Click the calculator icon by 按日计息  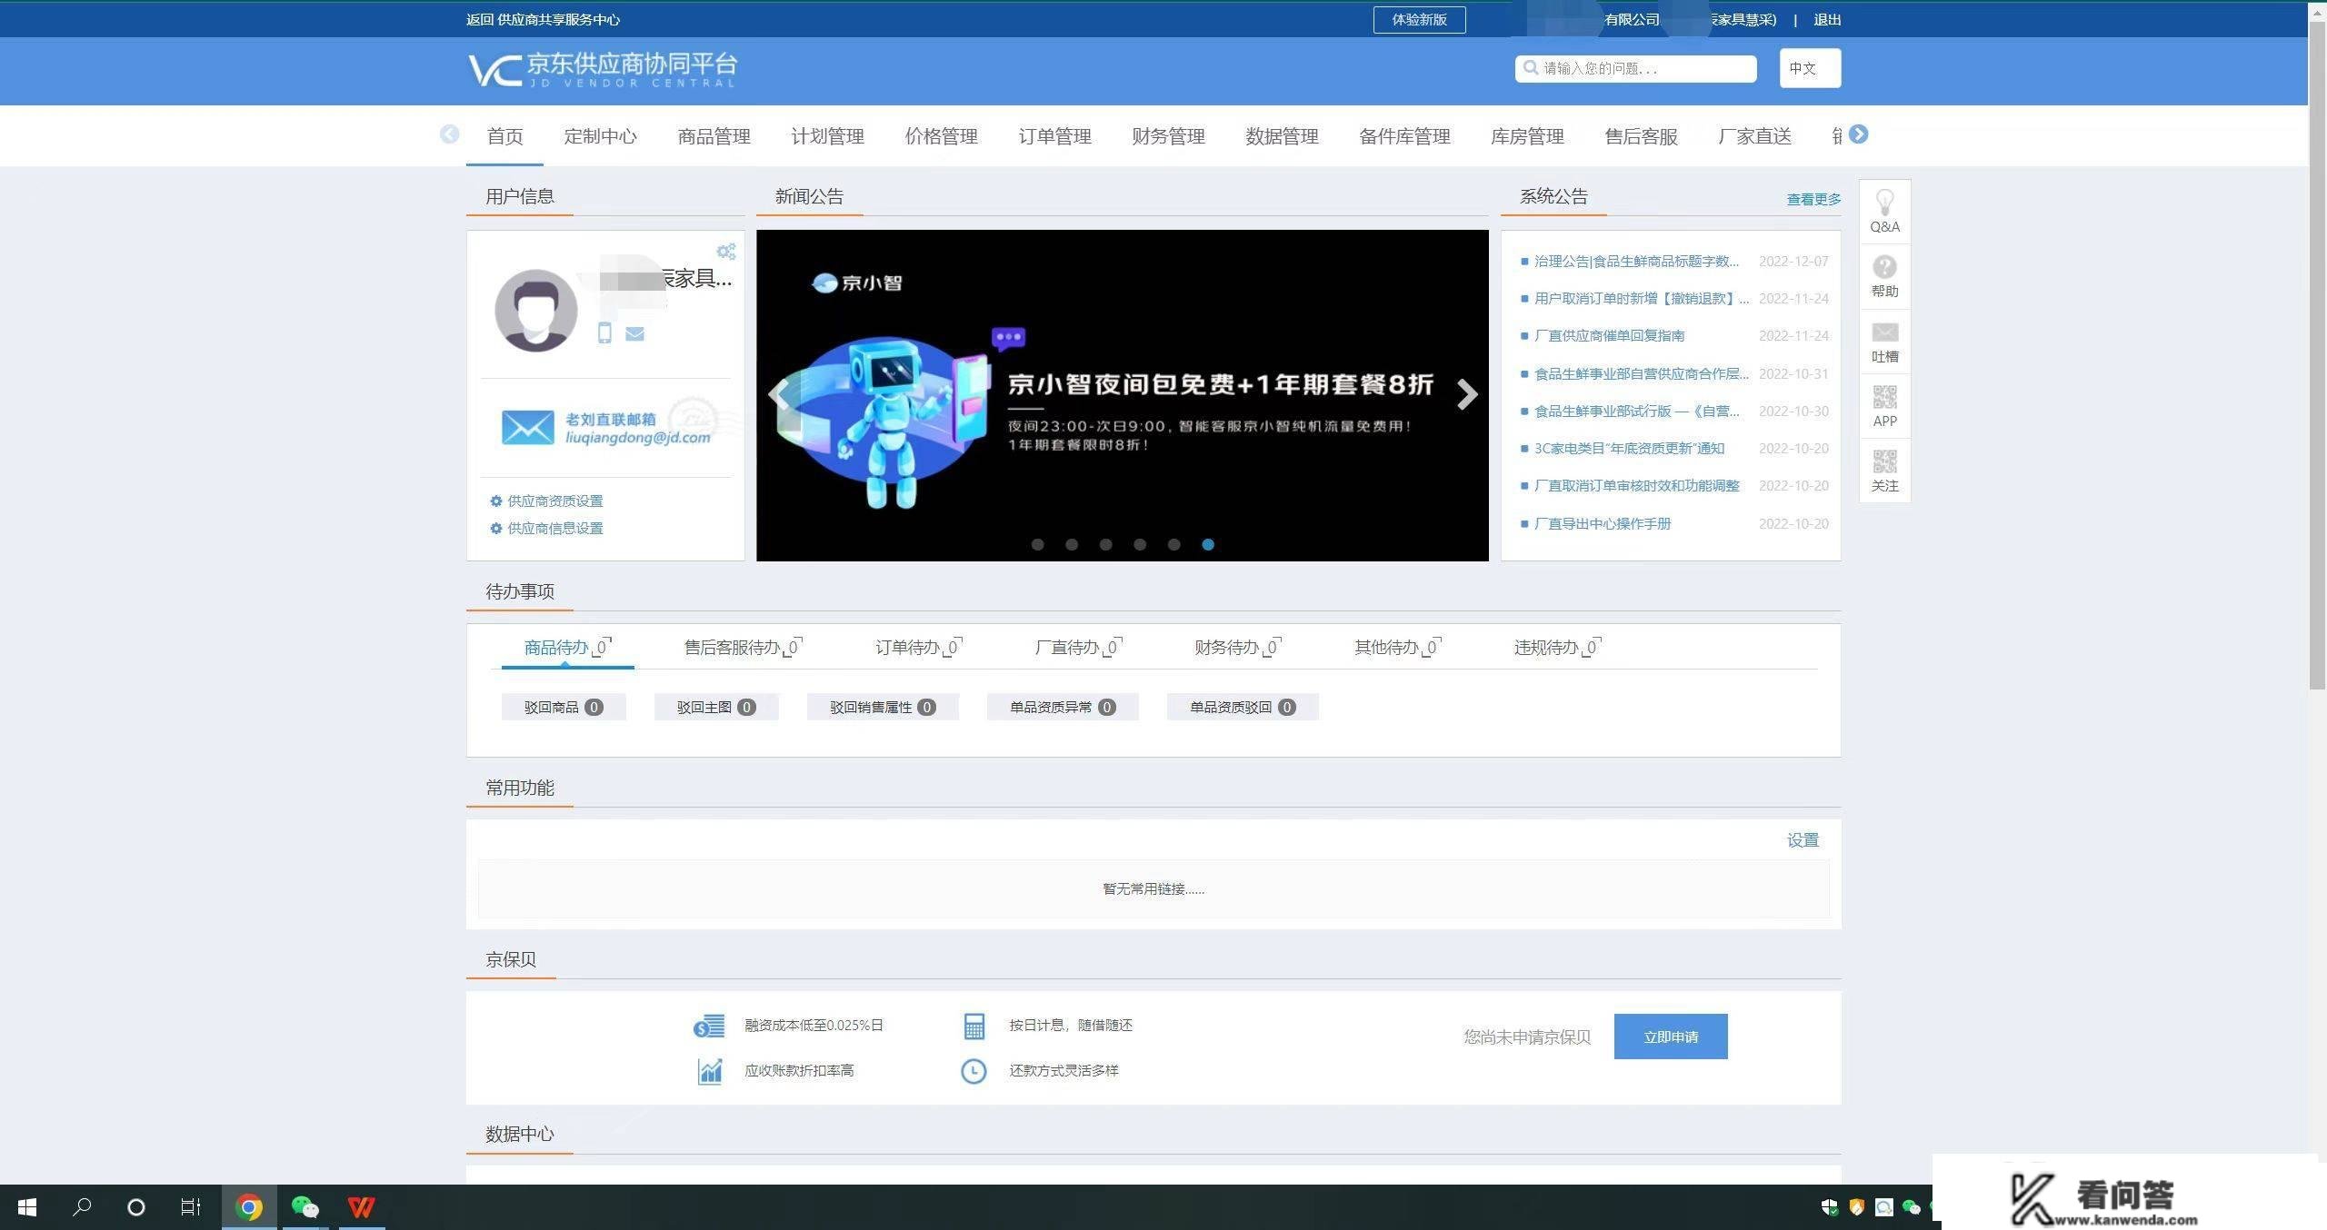[x=974, y=1026]
